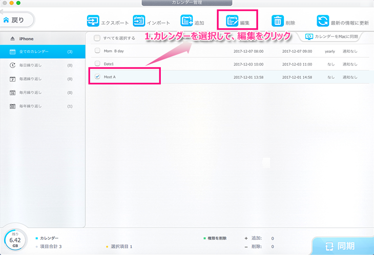The image size is (374, 261).
Task: Click the sync calendar to Mac button
Action: 332,37
